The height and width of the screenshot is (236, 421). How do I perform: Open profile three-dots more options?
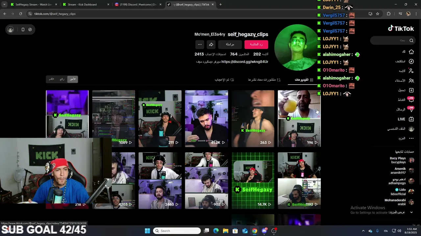pos(200,44)
